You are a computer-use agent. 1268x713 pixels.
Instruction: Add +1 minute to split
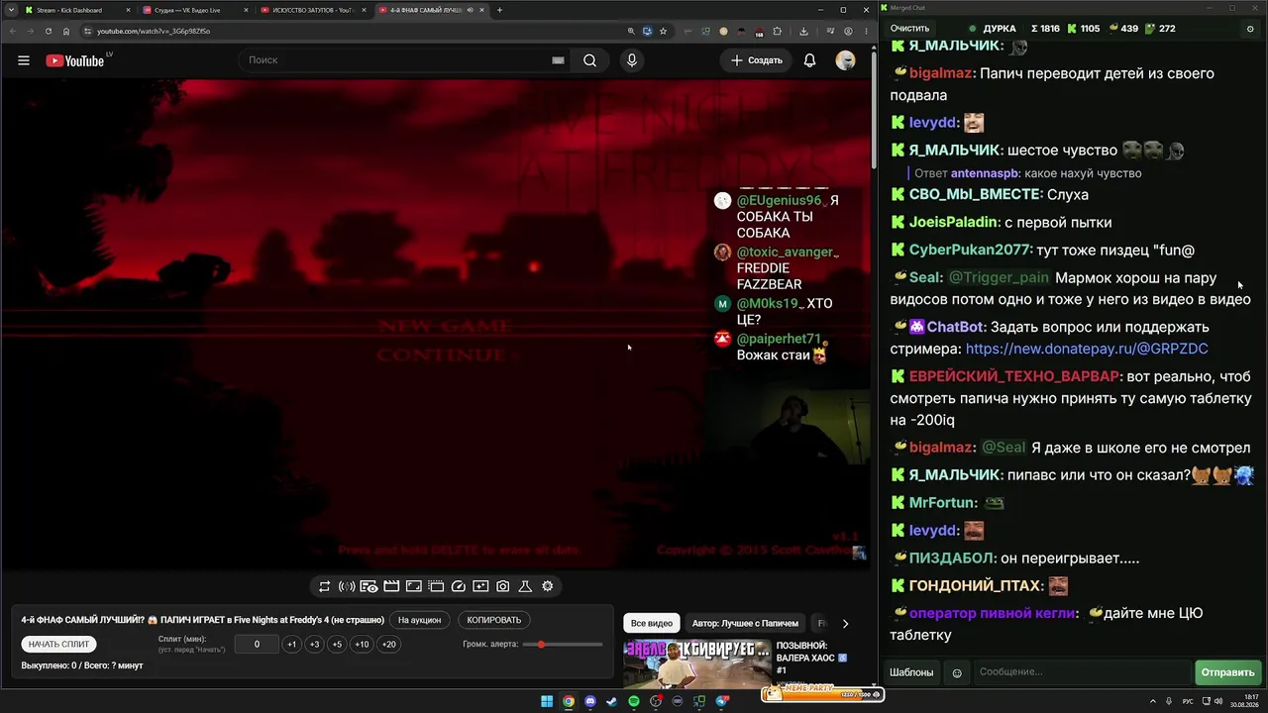(291, 645)
